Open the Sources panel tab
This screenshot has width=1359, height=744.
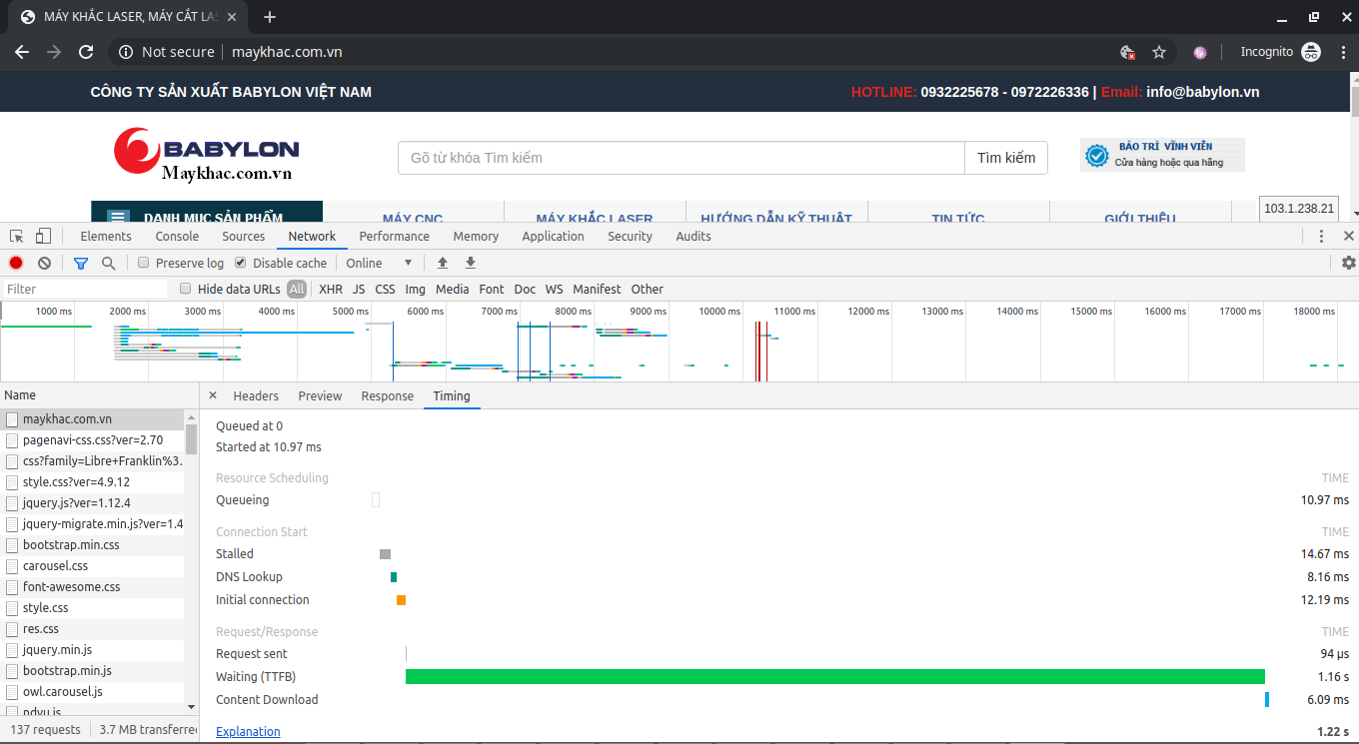[244, 237]
